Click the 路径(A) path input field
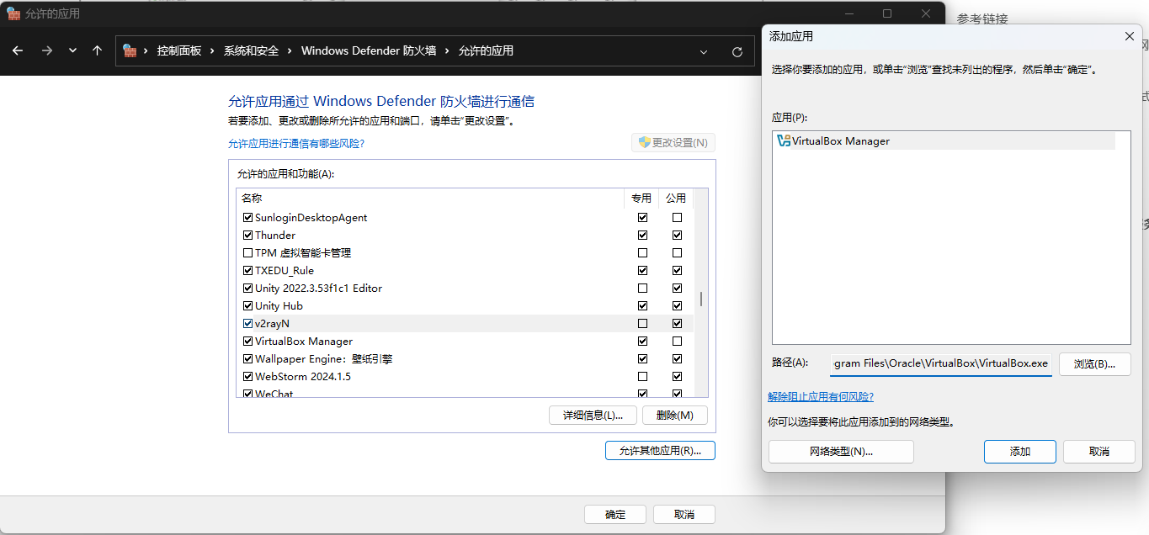 pos(941,364)
